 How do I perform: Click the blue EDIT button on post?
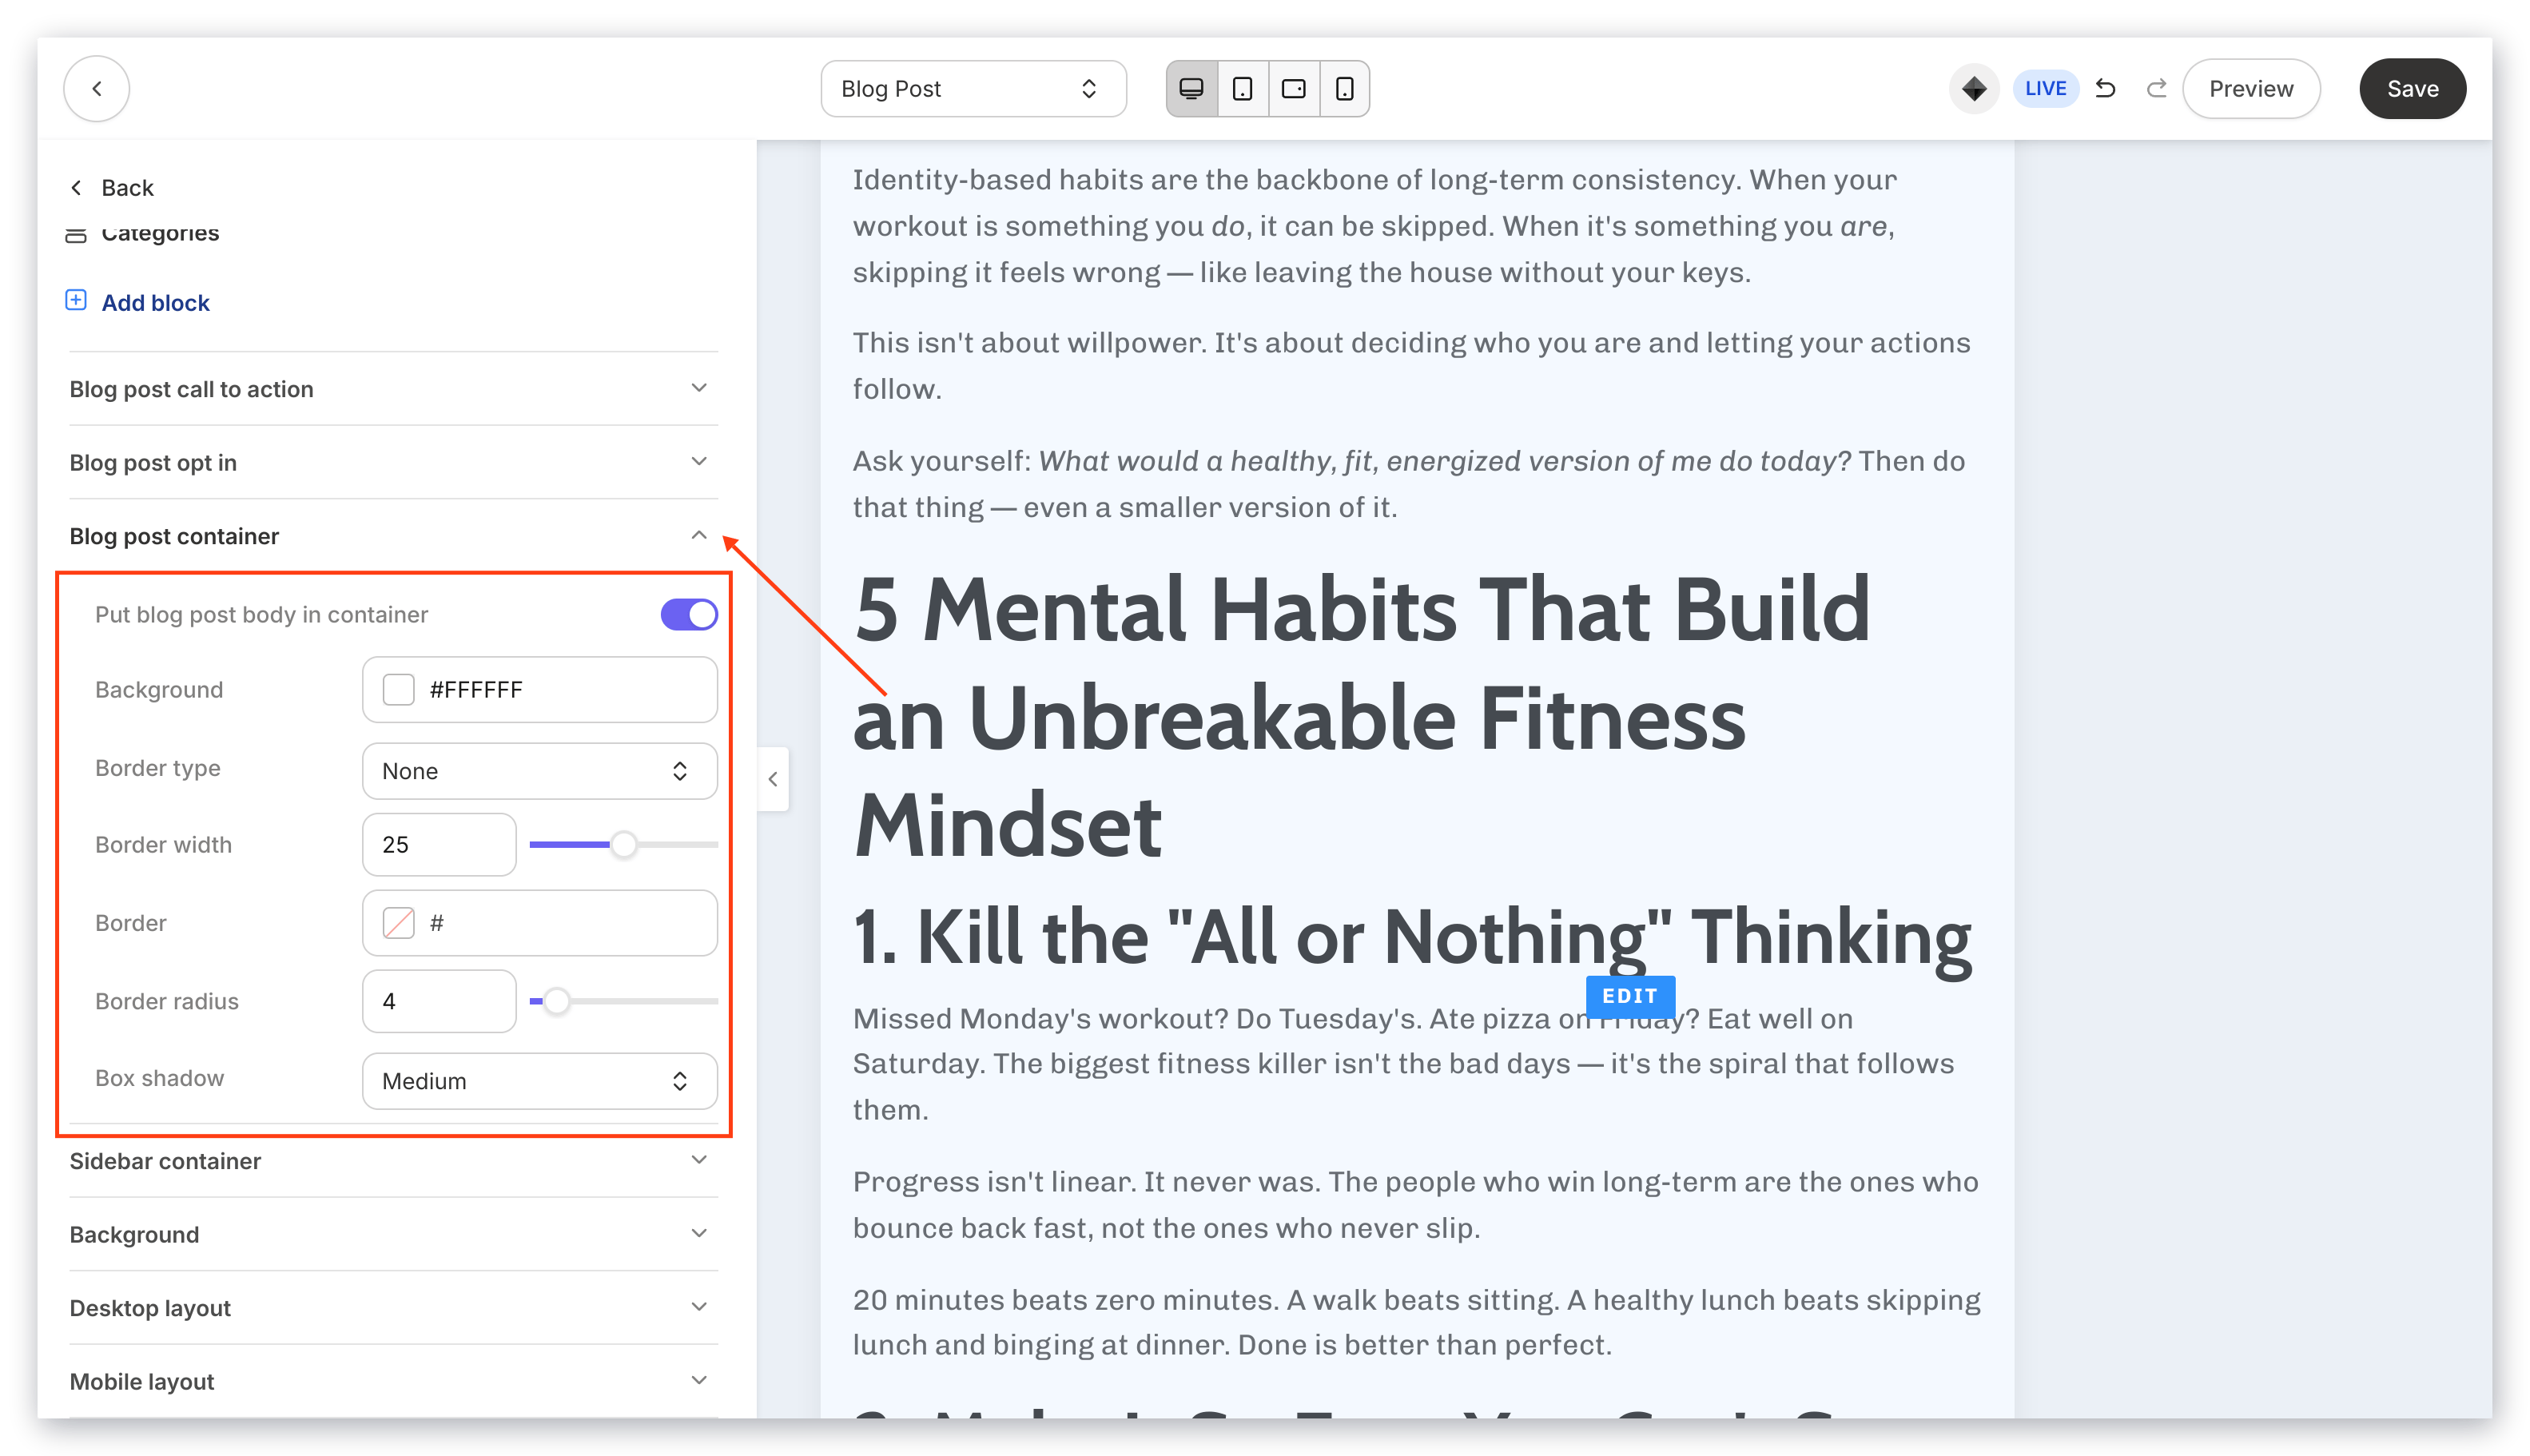coord(1630,996)
